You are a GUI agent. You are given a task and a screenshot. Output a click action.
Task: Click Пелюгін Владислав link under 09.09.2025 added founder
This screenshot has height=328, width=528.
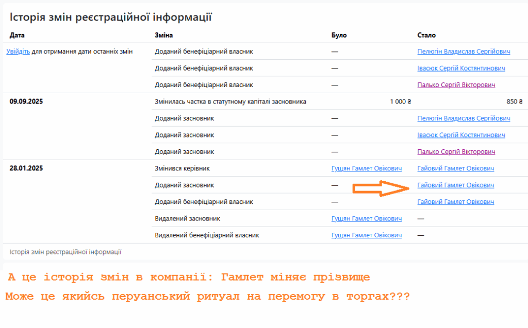pyautogui.click(x=464, y=118)
